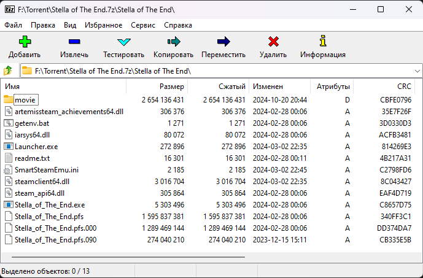Sort list by Изменен column header
Image resolution: width=423 pixels, height=278 pixels.
[x=268, y=87]
